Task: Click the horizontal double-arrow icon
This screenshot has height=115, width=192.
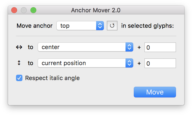Action: [19, 47]
